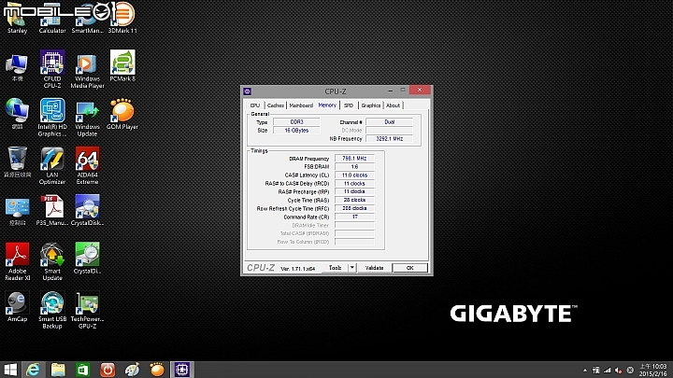Open SPD tab in CPU-Z

[349, 105]
